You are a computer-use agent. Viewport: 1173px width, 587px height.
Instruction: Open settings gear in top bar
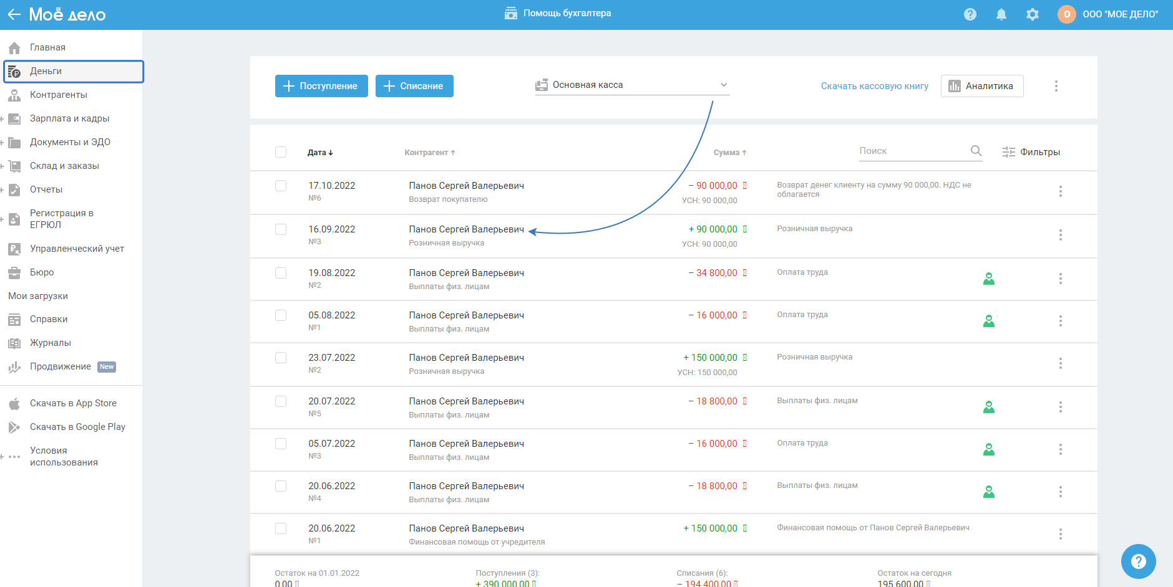pyautogui.click(x=1032, y=14)
